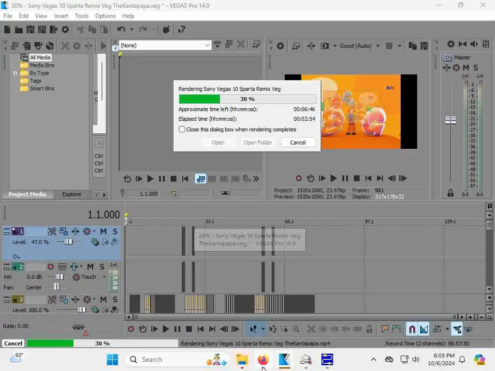
Task: Check Close this dialog when rendering completes
Action: (182, 129)
